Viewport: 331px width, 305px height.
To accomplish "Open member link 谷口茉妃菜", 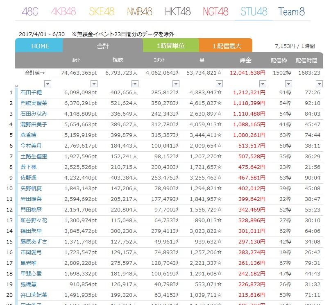I will pyautogui.click(x=34, y=295).
